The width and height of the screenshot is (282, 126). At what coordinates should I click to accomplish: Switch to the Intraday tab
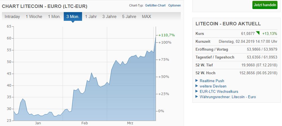coord(12,17)
